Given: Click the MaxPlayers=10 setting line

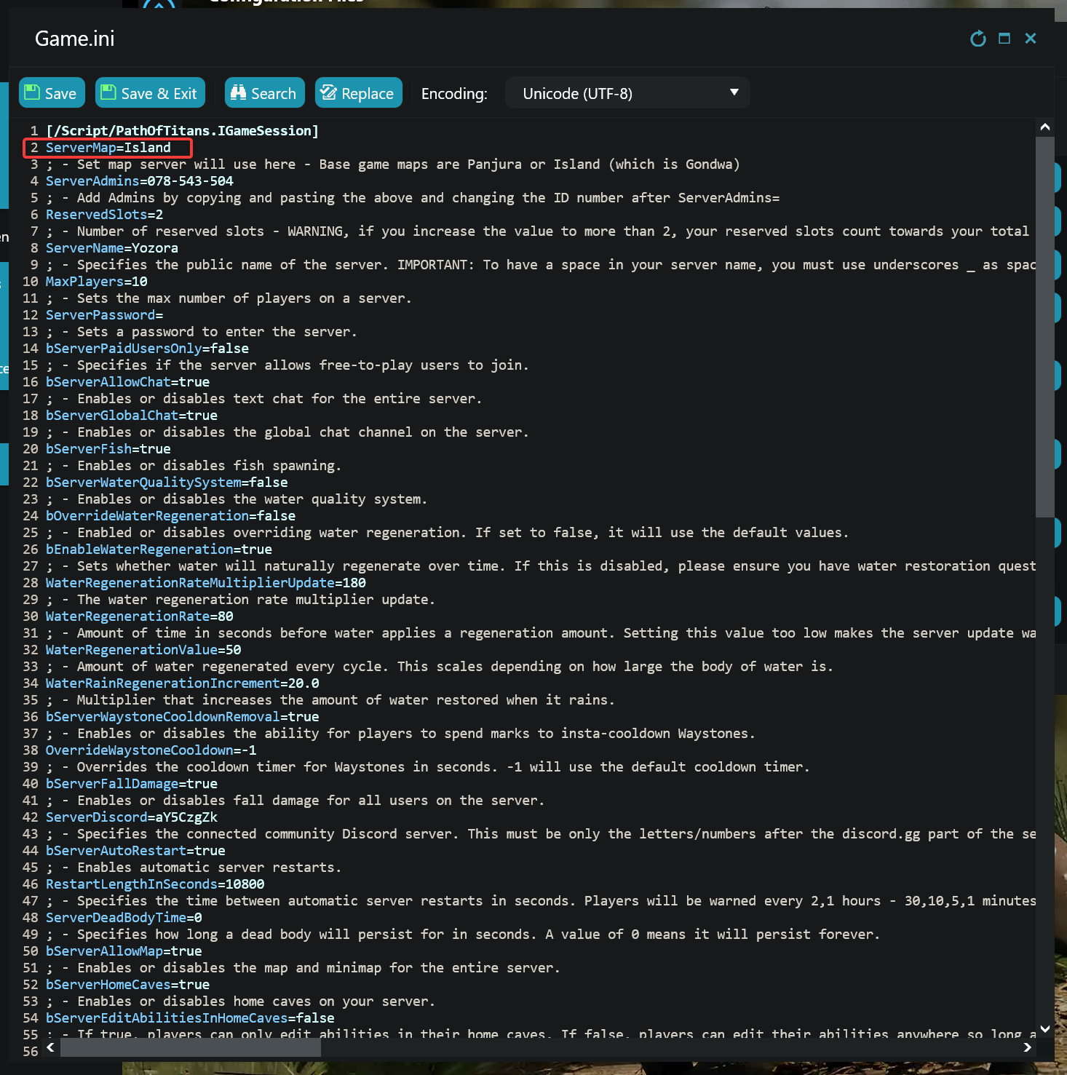Looking at the screenshot, I should (97, 282).
